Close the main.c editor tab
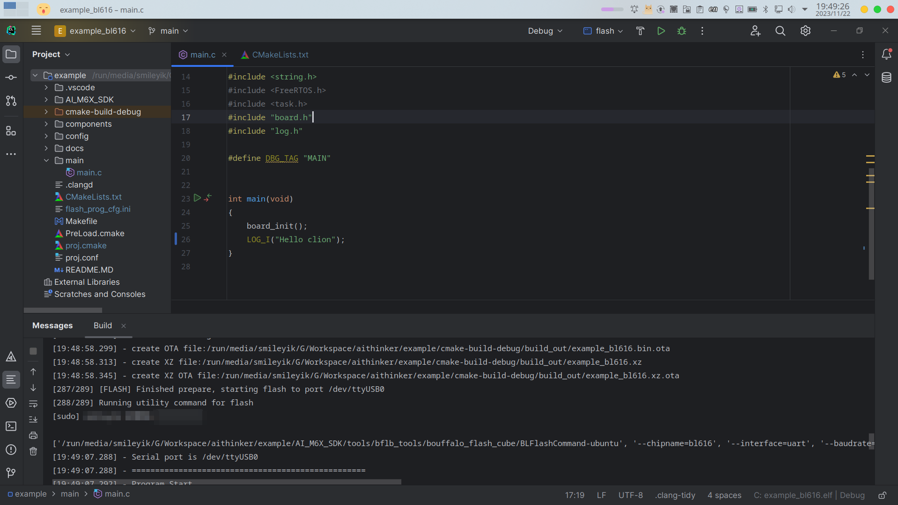The image size is (898, 505). [x=224, y=55]
